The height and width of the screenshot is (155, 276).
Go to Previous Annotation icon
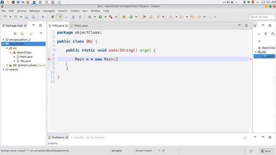coord(181,17)
